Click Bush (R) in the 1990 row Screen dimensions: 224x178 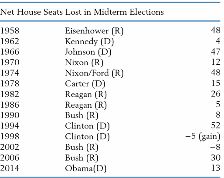click(x=81, y=115)
